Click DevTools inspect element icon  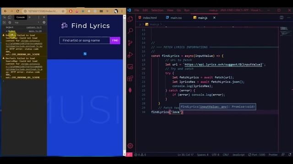click(x=5, y=17)
